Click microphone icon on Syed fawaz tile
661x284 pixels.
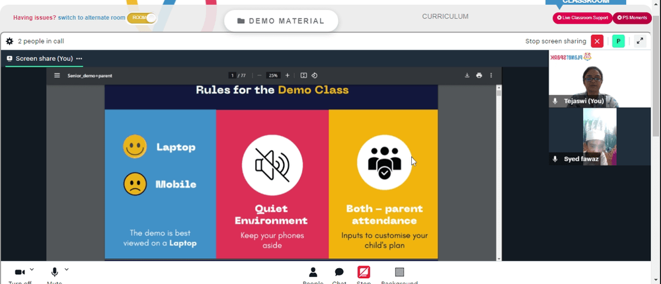pos(555,159)
